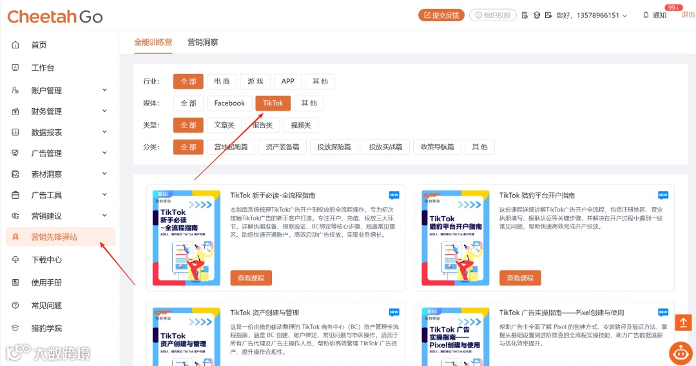The height and width of the screenshot is (366, 696).
Task: Select 游戏 industry filter
Action: (255, 82)
